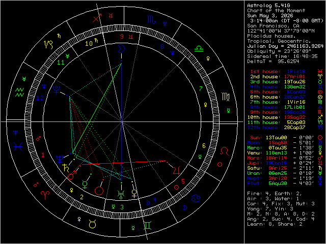The height and width of the screenshot is (244, 326).
Task: Select the large blue Pluto glyph in house 12
Action: click(x=57, y=90)
